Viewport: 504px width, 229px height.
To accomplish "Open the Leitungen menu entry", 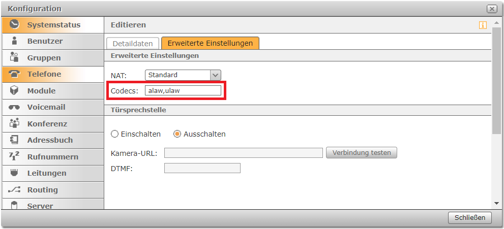I will [47, 173].
